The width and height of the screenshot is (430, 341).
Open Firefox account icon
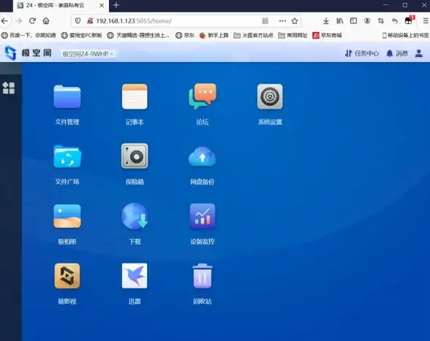[367, 21]
